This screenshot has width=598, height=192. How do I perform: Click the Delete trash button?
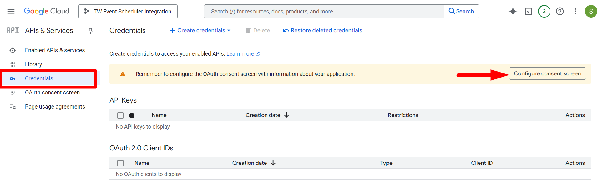[x=258, y=30]
